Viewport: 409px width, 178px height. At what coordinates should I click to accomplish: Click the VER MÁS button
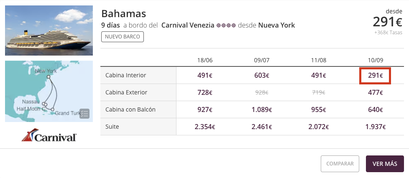tap(385, 164)
